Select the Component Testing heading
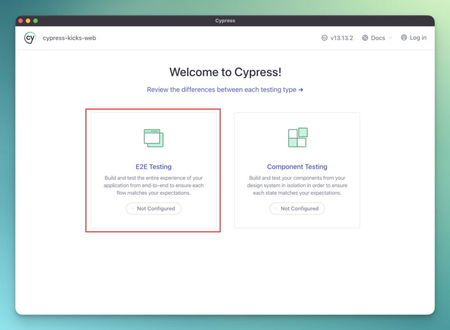 point(297,167)
